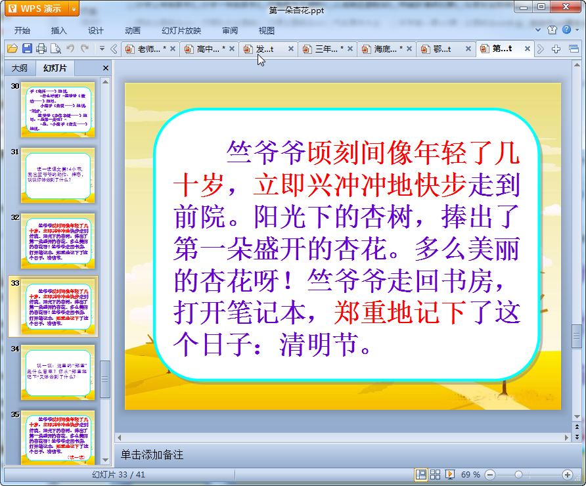586x486 pixels.
Task: Switch to Slide Sorter view
Action: (436, 474)
